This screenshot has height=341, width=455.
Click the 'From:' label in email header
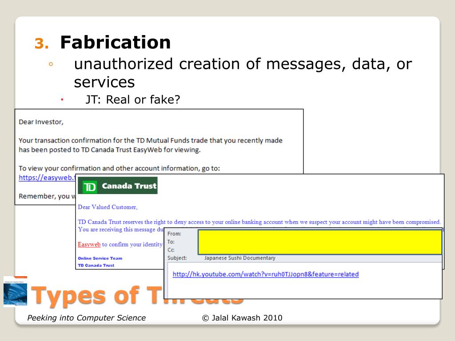tap(174, 234)
